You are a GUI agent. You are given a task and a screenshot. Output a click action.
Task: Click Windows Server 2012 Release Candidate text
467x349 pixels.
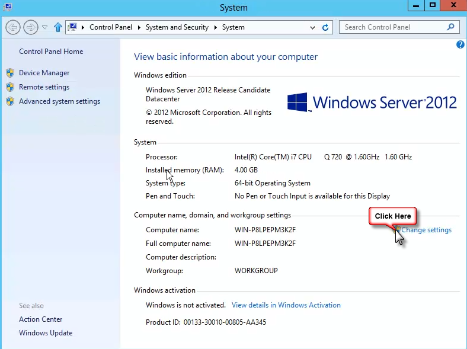208,90
